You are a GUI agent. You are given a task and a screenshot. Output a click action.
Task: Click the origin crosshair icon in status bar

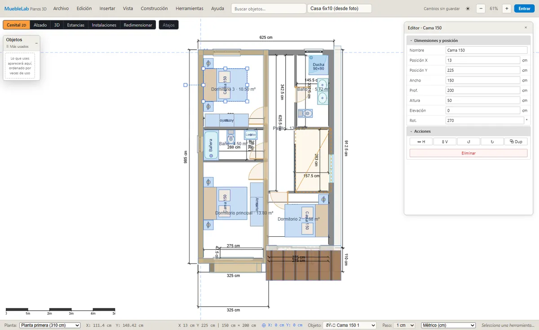[x=264, y=325]
